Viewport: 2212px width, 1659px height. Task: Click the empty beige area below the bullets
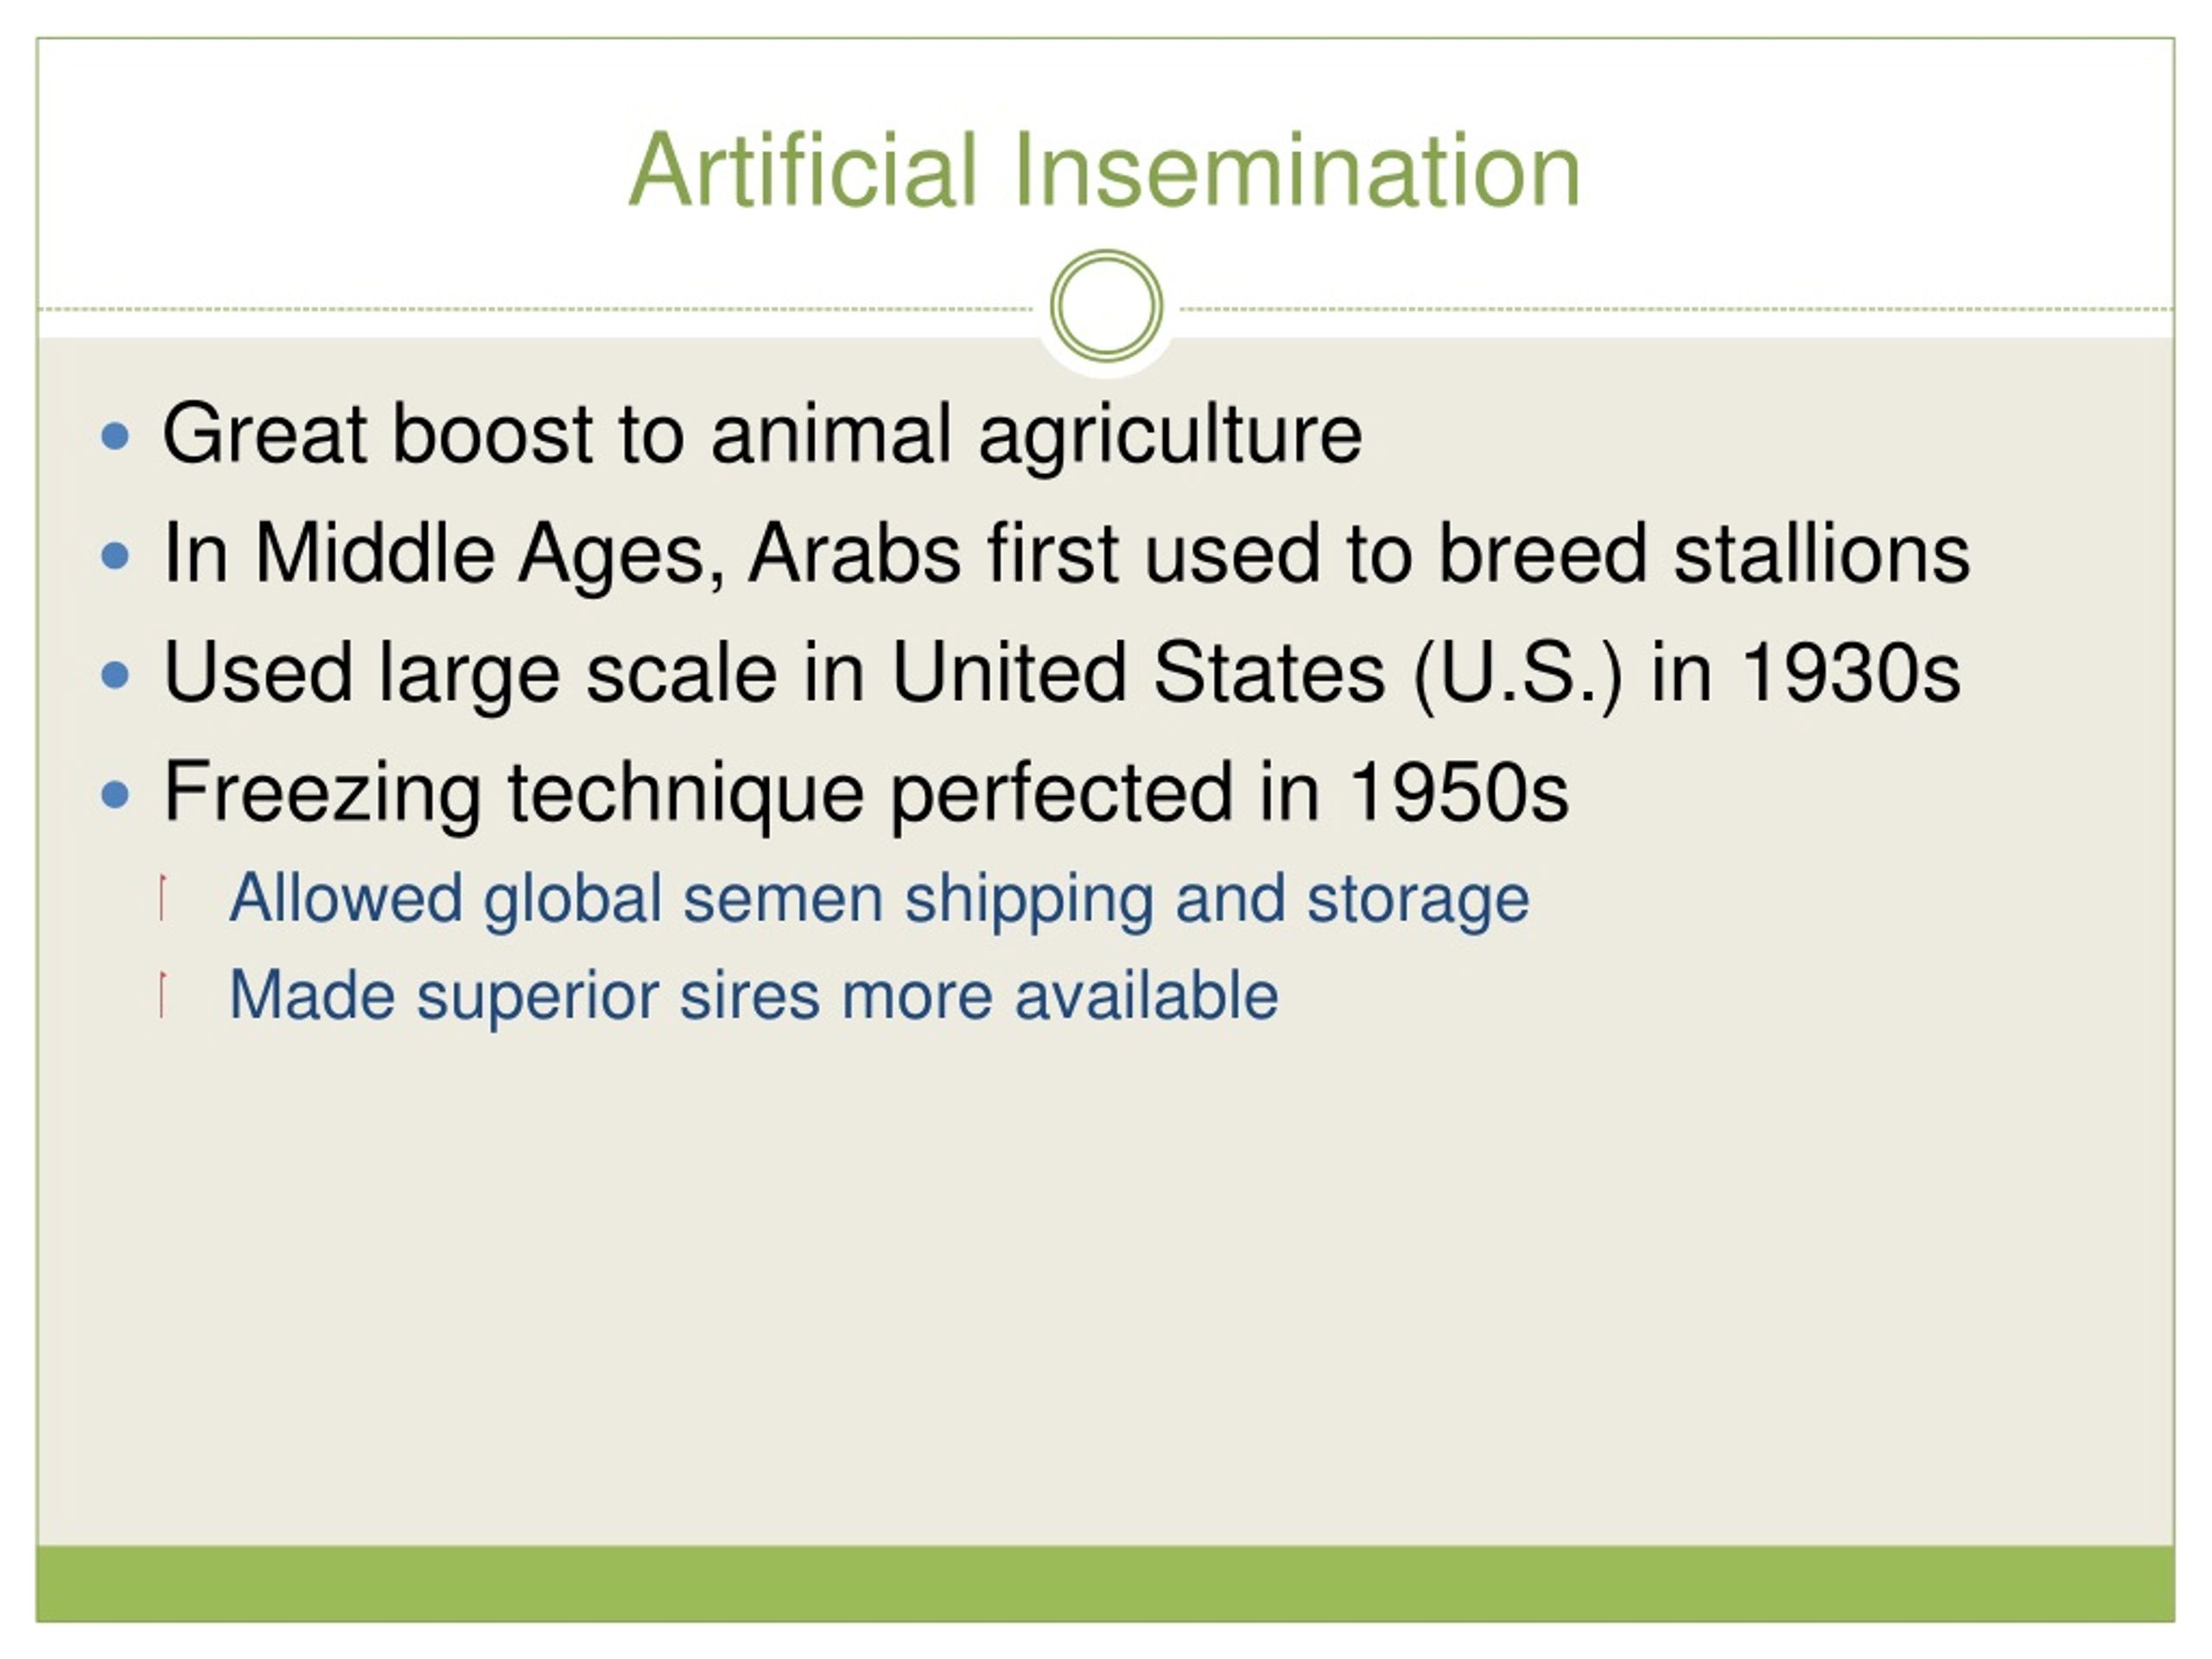(x=1106, y=1290)
